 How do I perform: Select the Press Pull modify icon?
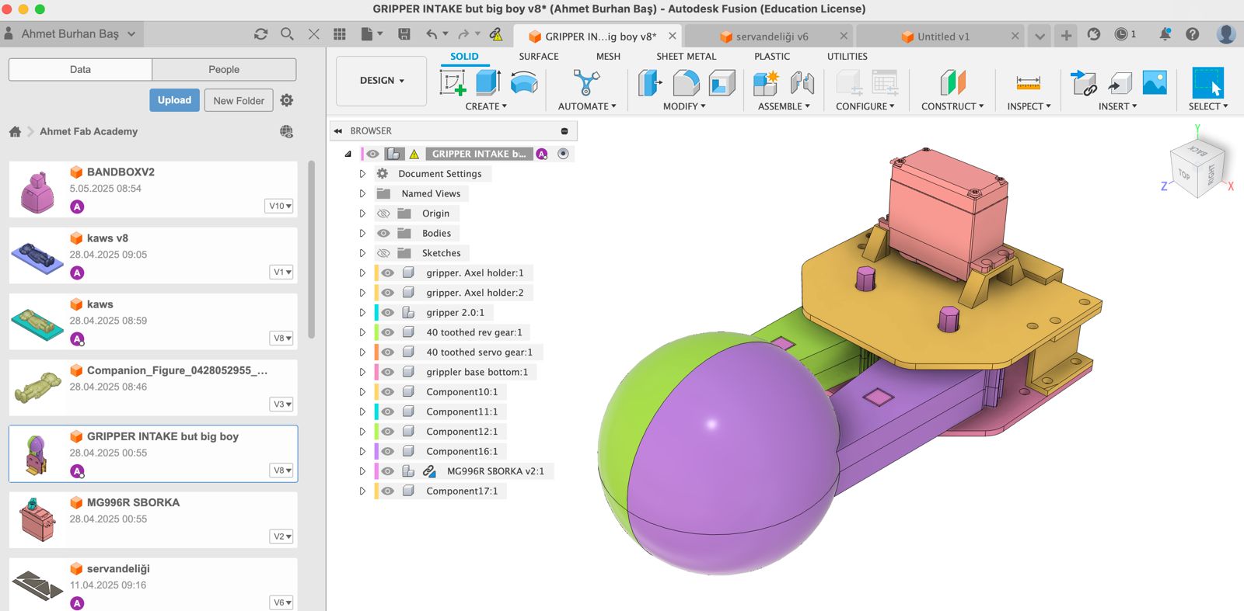[649, 82]
